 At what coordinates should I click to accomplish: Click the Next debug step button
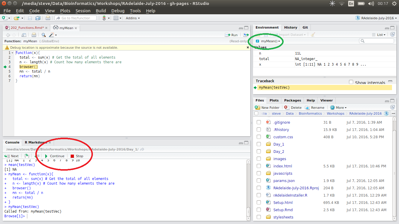(12, 156)
